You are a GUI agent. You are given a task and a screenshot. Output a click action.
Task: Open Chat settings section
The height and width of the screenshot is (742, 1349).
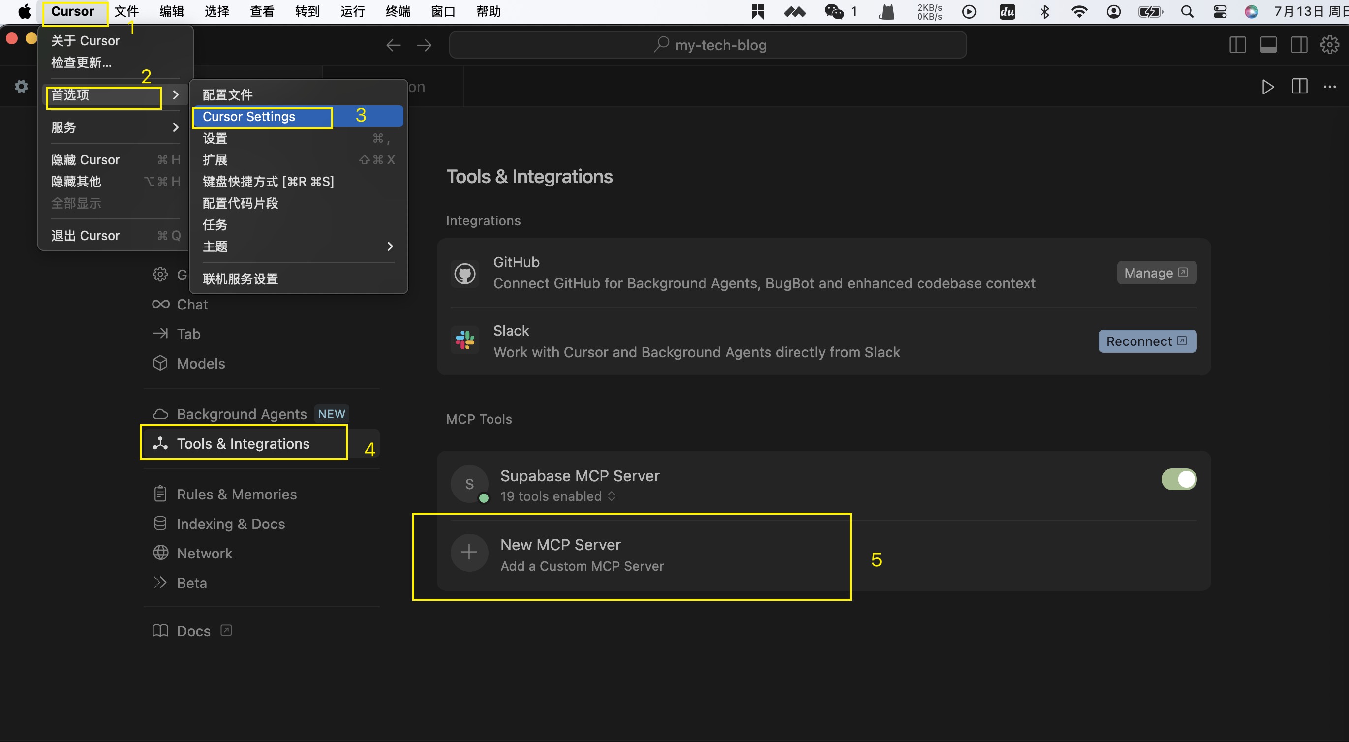point(261,305)
